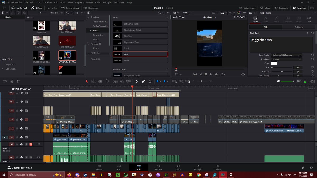
Task: Toggle auto track selector on V5
Action: [x=22, y=102]
